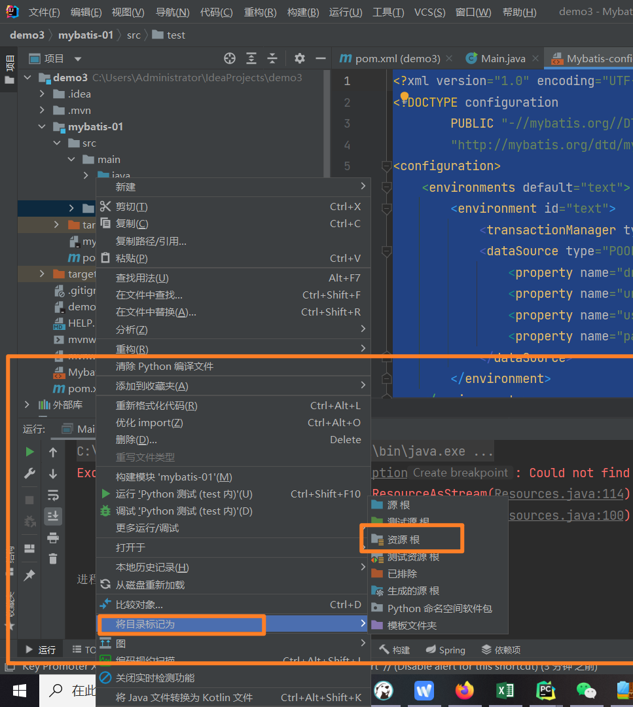633x707 pixels.
Task: Click the up arrow in Run panel
Action: 53,452
